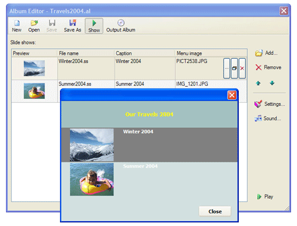Click the window icon next to PICT2538.JPG

tap(235, 68)
